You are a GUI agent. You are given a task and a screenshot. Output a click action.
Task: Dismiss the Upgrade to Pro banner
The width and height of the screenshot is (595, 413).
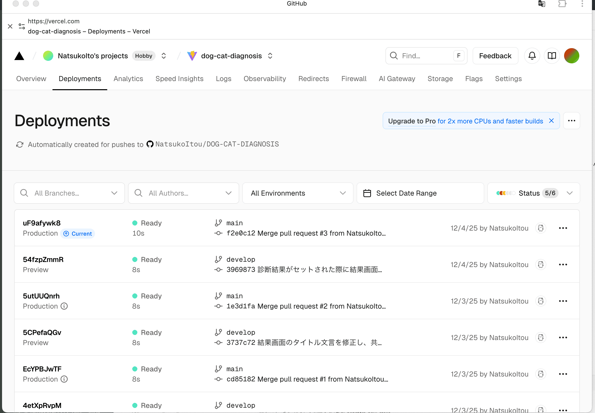tap(551, 121)
